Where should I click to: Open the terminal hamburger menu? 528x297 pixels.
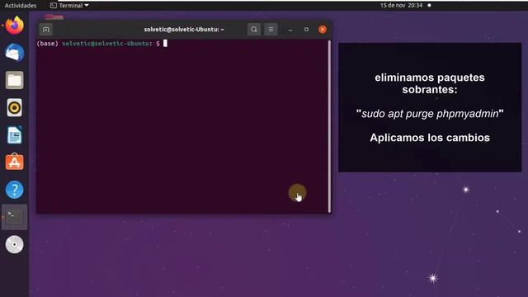(271, 30)
